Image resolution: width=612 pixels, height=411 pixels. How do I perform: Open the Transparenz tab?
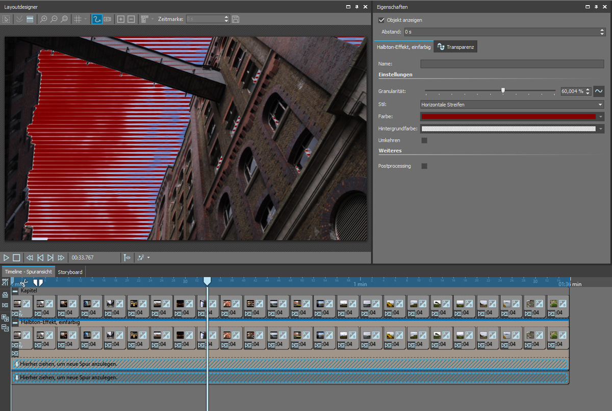[x=455, y=47]
